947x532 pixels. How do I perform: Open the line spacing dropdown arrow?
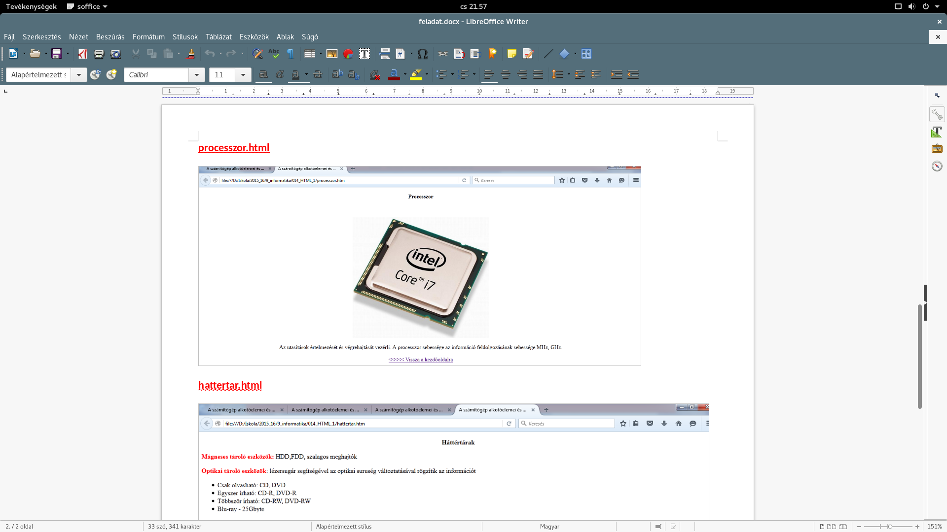pos(569,75)
